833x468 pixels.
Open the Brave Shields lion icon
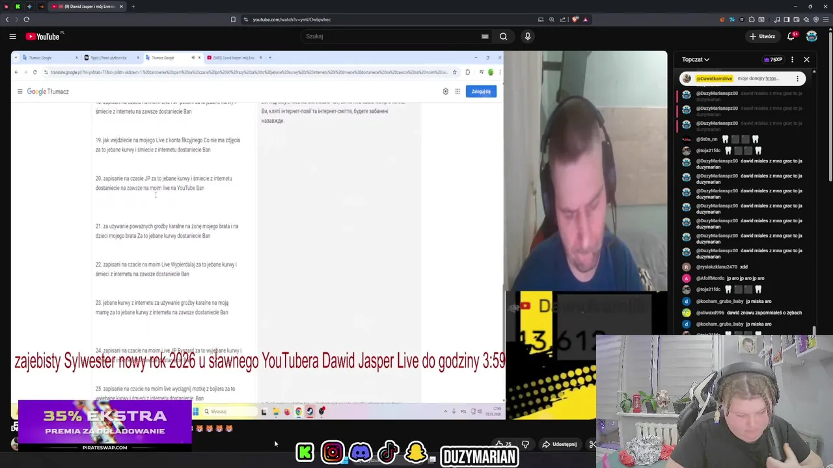click(x=575, y=19)
